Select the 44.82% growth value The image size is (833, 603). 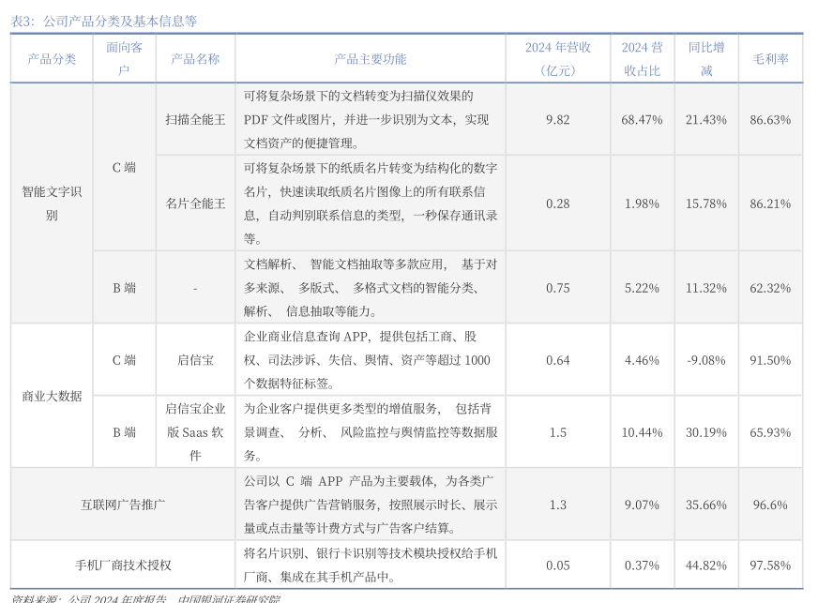click(705, 565)
